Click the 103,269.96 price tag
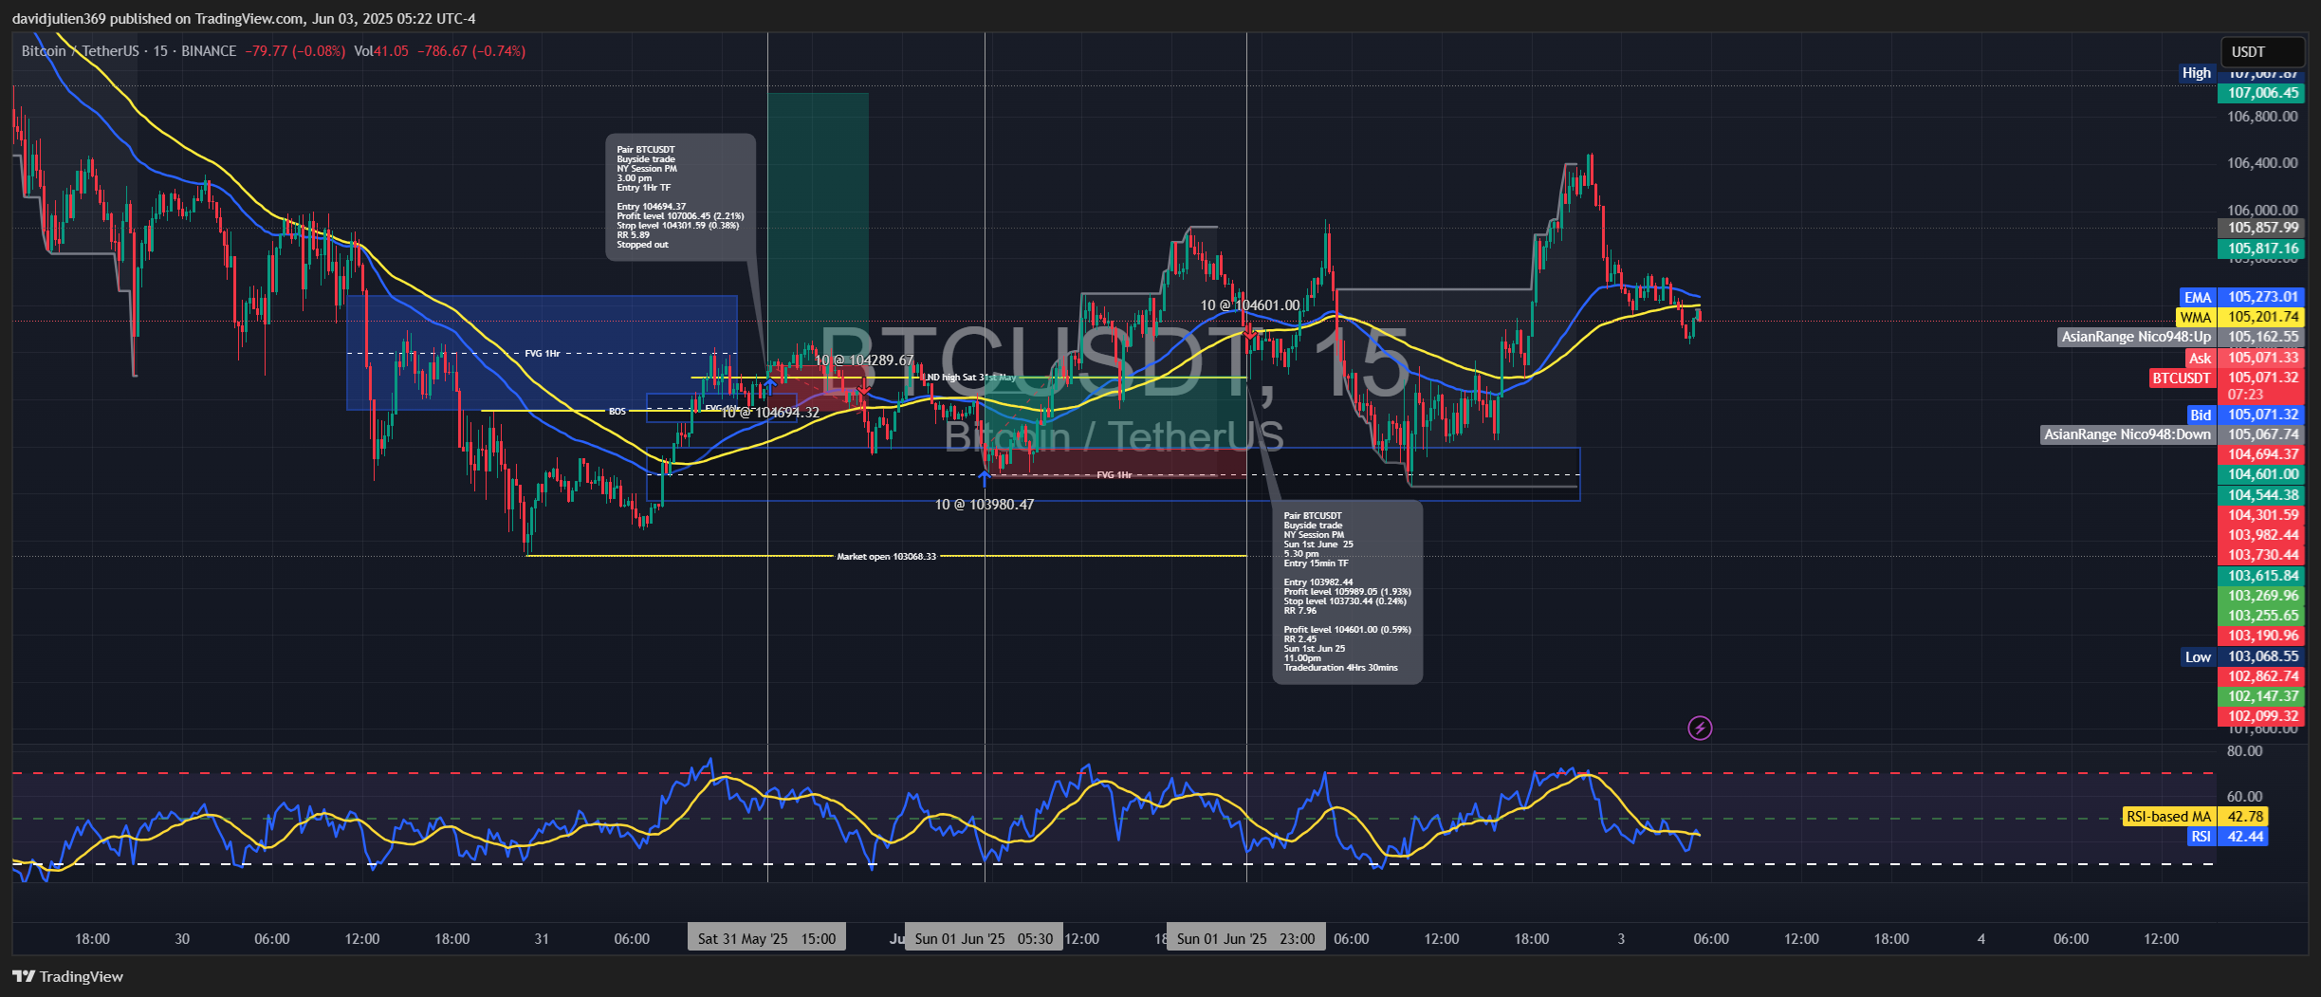Viewport: 2321px width, 997px height. click(2261, 596)
